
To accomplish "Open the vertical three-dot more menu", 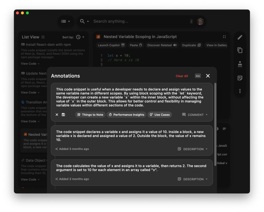I will coord(240,91).
